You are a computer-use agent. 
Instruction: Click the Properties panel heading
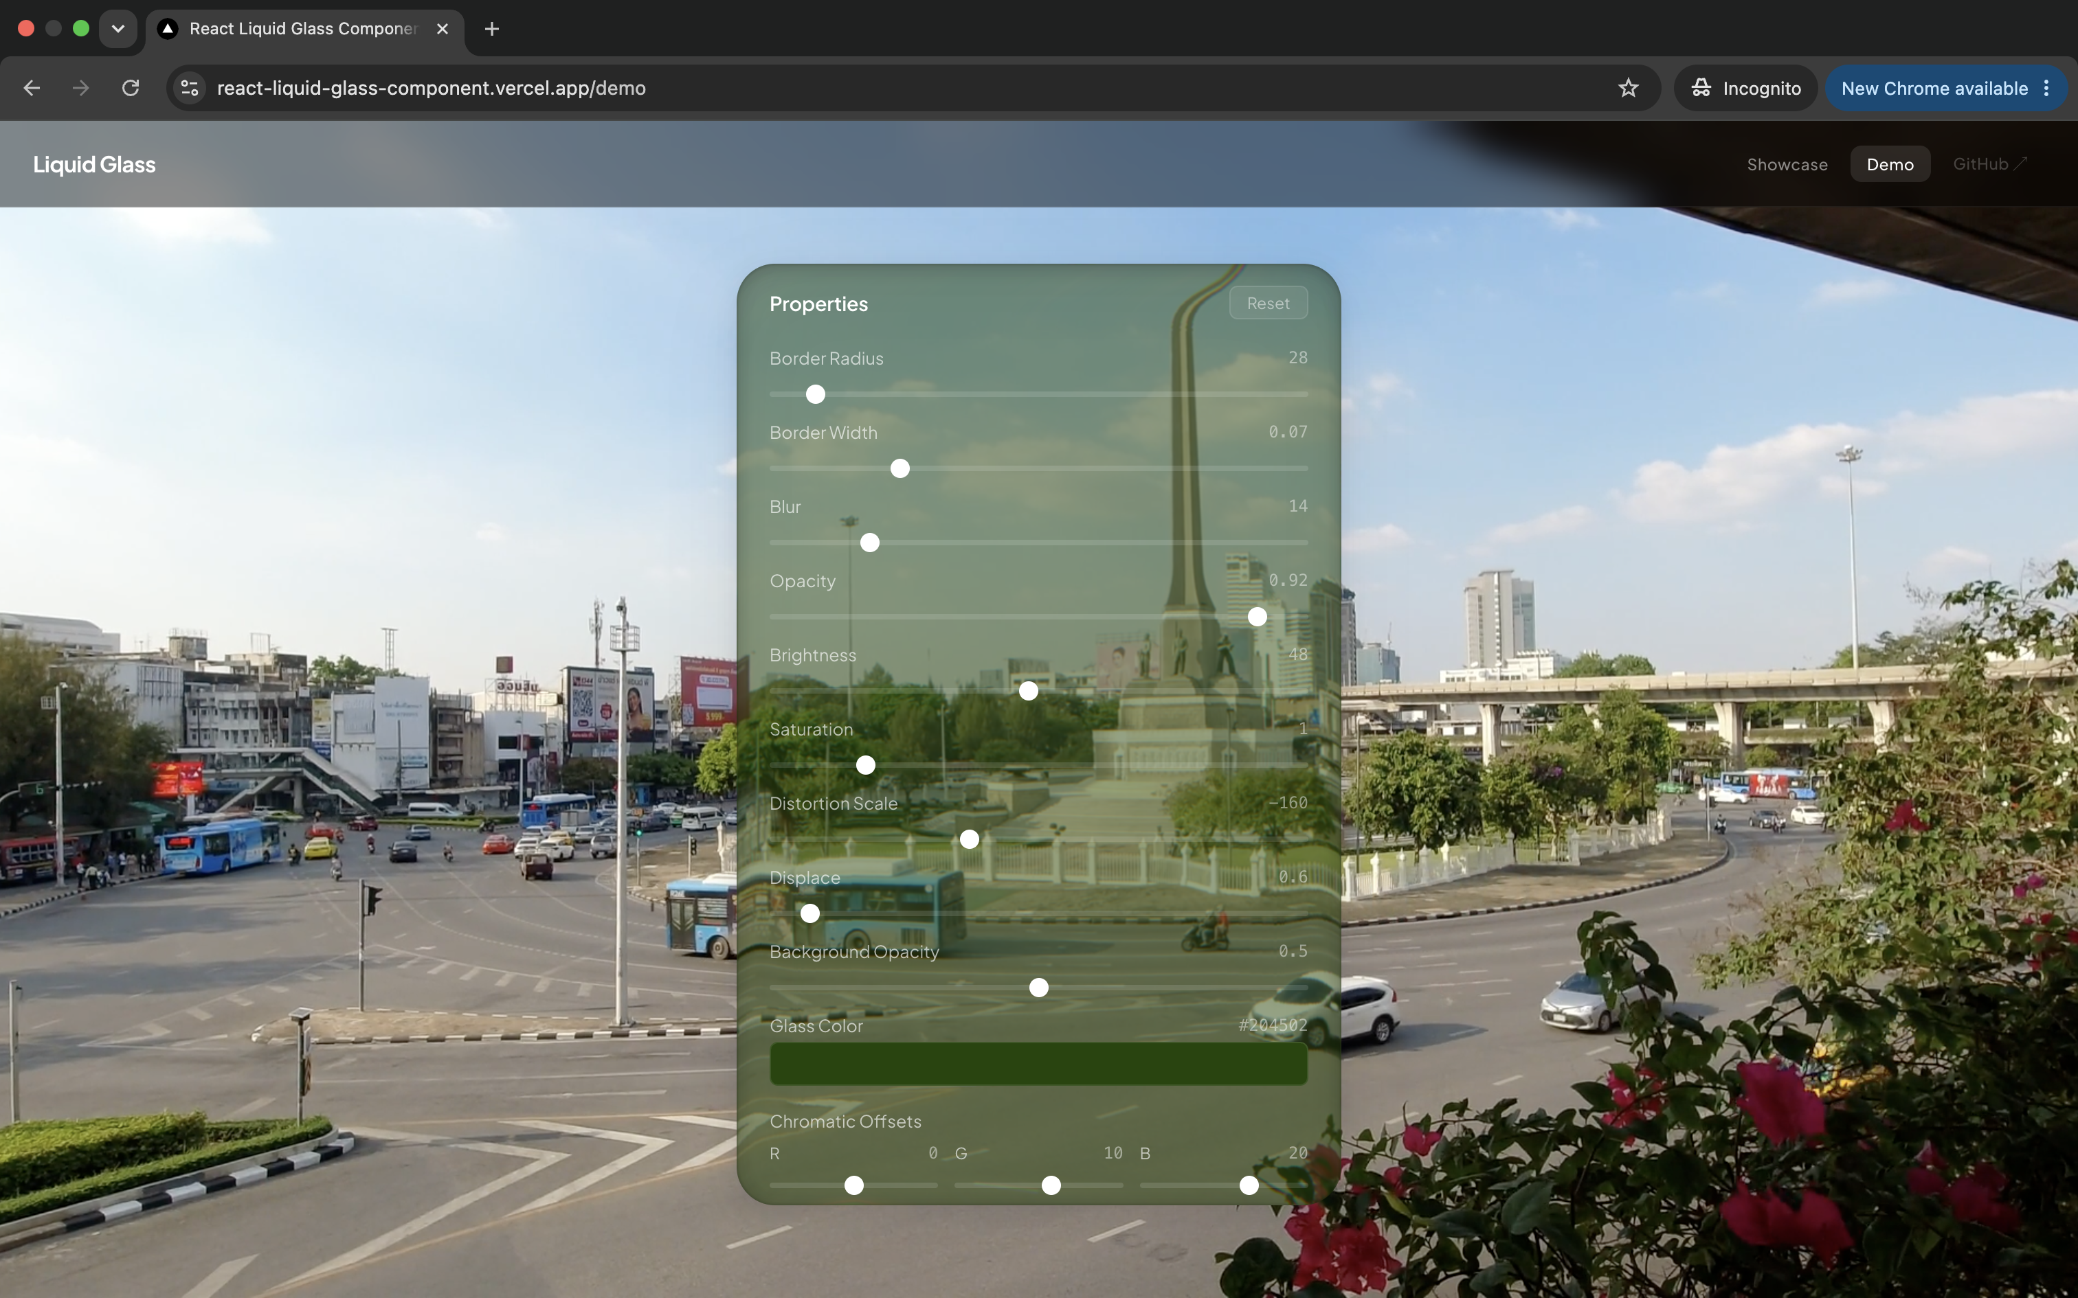818,304
